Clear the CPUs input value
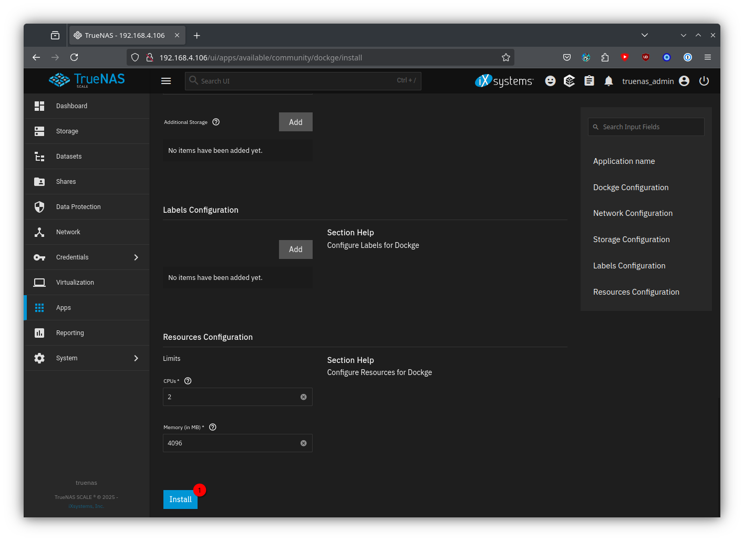Image resolution: width=744 pixels, height=541 pixels. click(303, 397)
